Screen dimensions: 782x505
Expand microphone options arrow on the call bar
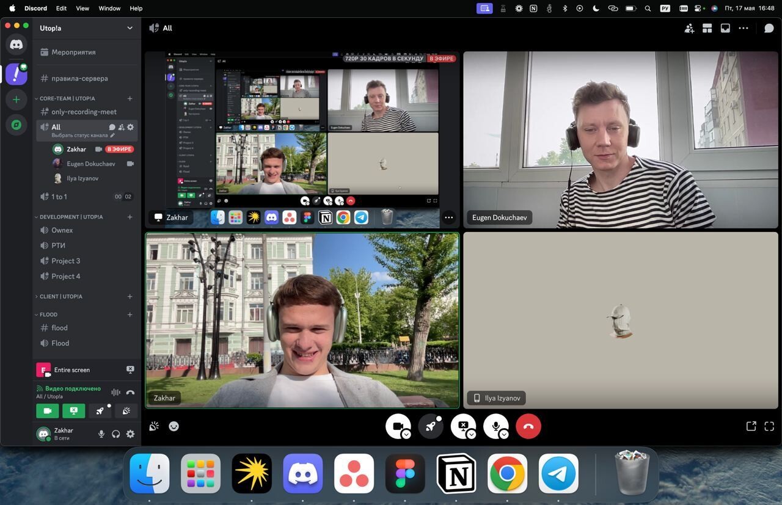504,434
